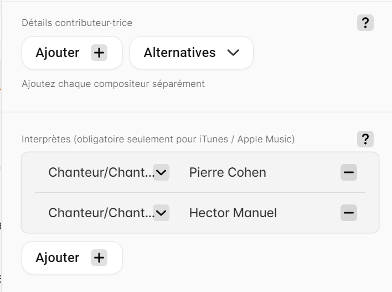Click the Interprètes iTunes / Apple Music label
Image resolution: width=392 pixels, height=292 pixels.
click(158, 139)
